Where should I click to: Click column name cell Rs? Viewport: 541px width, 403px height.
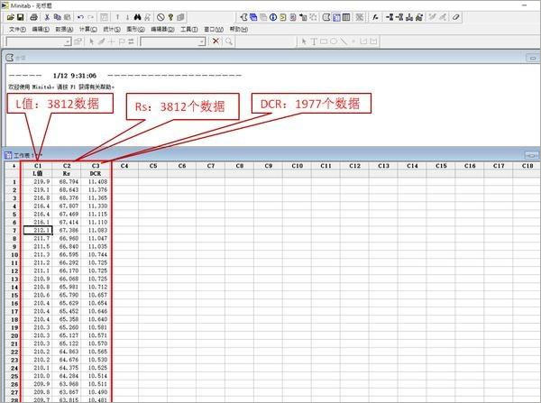(x=67, y=174)
